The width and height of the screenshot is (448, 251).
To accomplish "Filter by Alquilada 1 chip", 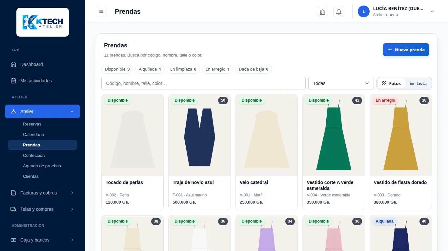I will point(150,69).
